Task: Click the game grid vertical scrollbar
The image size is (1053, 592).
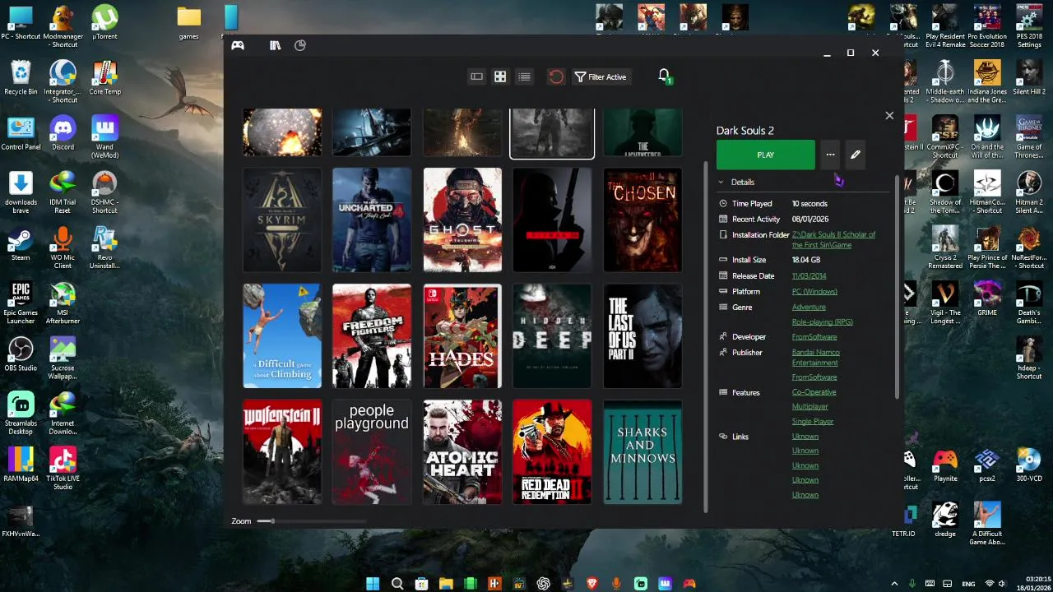Action: 706,337
